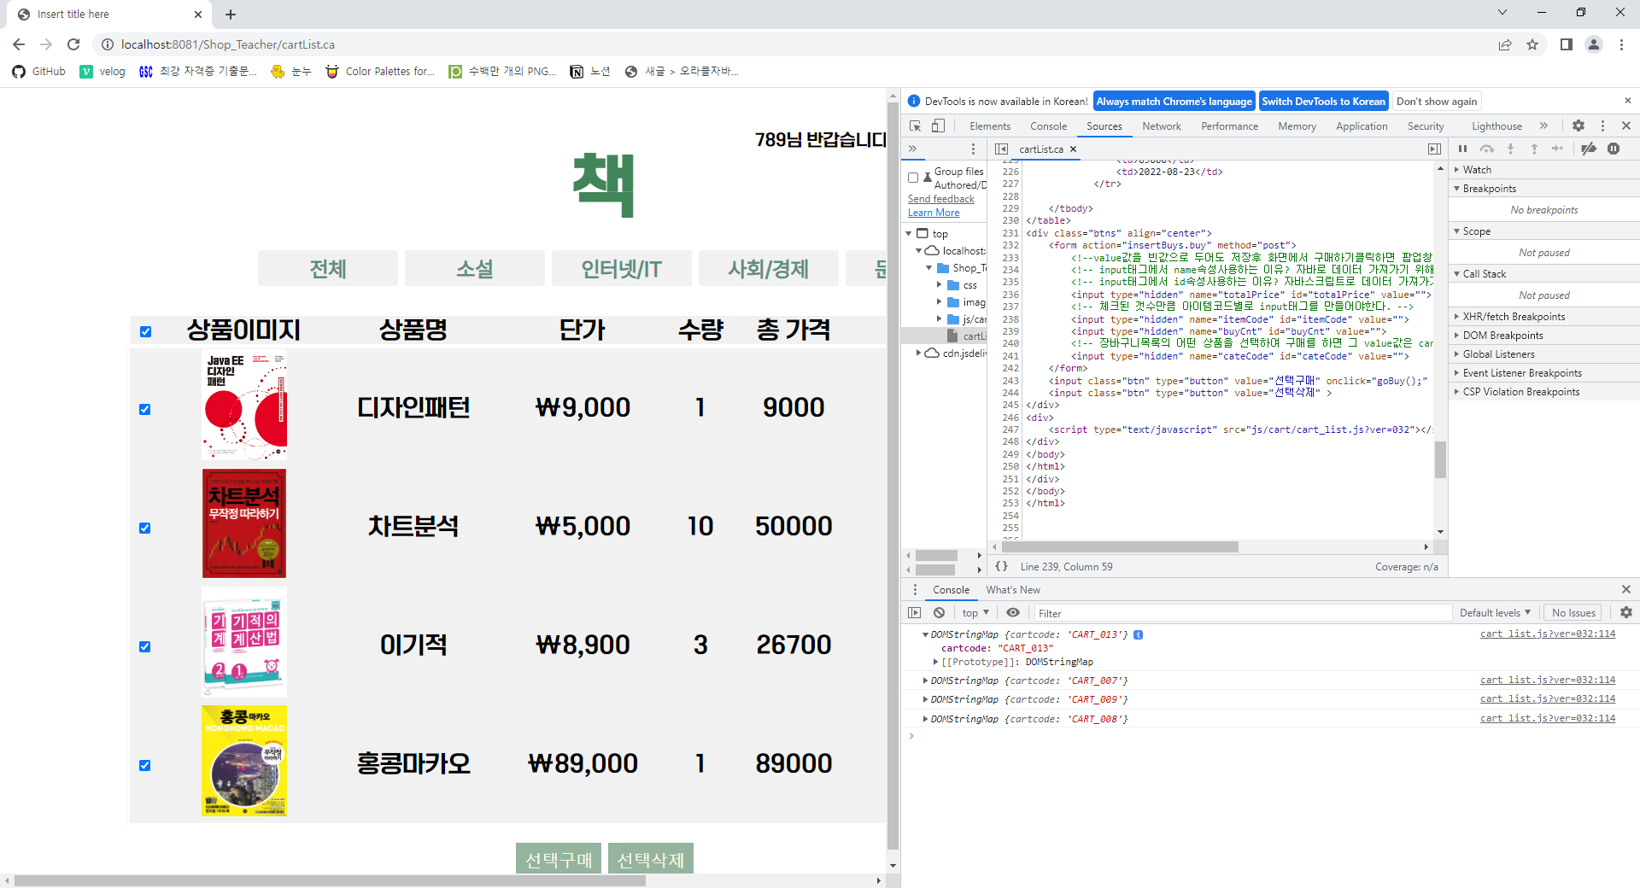Screen dimensions: 1640x888
Task: Click the 선택구매 button
Action: [559, 859]
